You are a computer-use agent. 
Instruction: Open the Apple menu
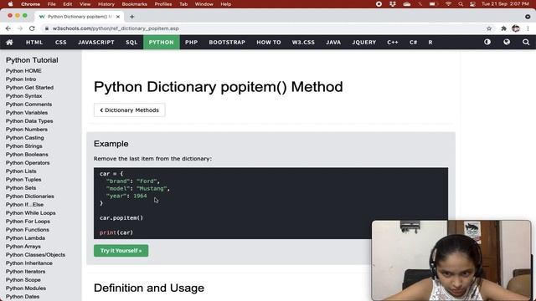[x=10, y=4]
